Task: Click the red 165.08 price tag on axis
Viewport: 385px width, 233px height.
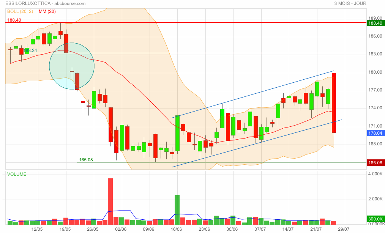Action: 376,162
